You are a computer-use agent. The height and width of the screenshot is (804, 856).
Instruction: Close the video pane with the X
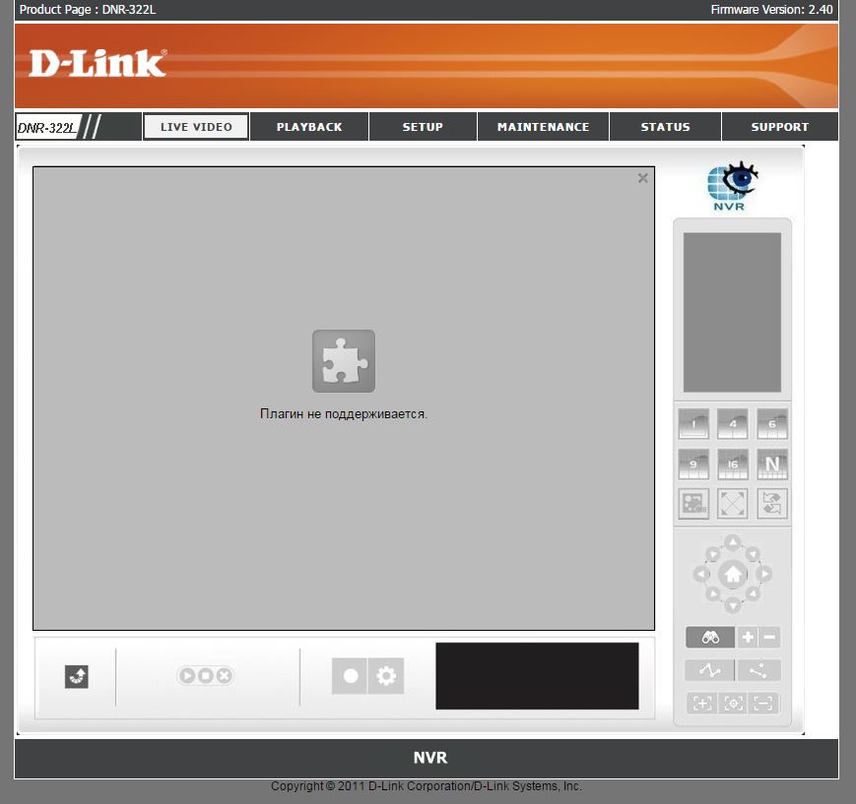(x=643, y=178)
